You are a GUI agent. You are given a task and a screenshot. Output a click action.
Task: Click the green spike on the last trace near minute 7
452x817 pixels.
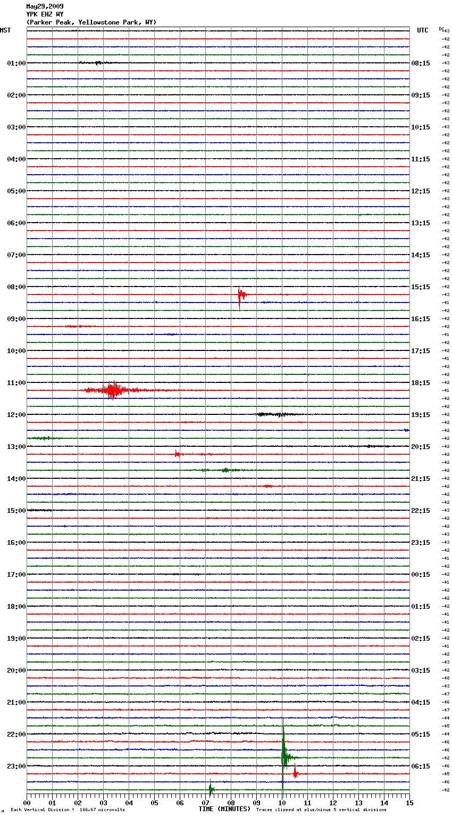click(x=211, y=789)
